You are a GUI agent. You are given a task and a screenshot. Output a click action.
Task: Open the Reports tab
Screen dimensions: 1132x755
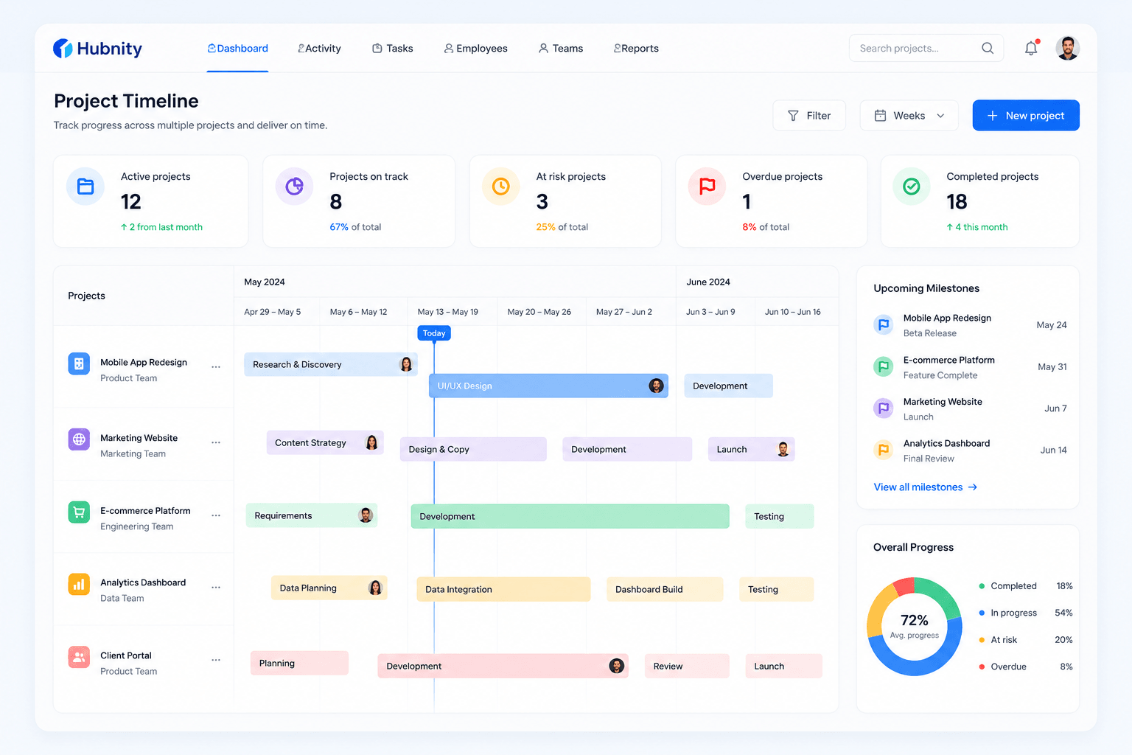636,49
